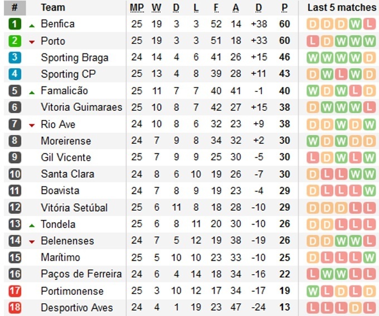The image size is (379, 316).
Task: Click Paços de Ferreira's 22 points cell
Action: pyautogui.click(x=285, y=274)
